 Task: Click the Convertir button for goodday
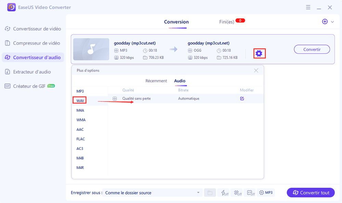pyautogui.click(x=312, y=49)
